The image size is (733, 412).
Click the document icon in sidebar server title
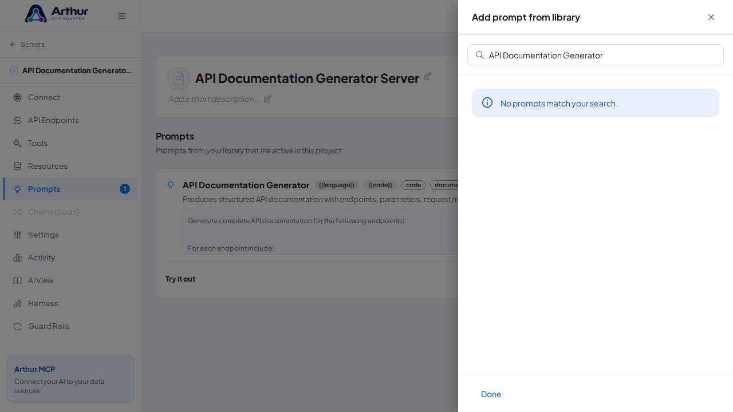(x=14, y=70)
